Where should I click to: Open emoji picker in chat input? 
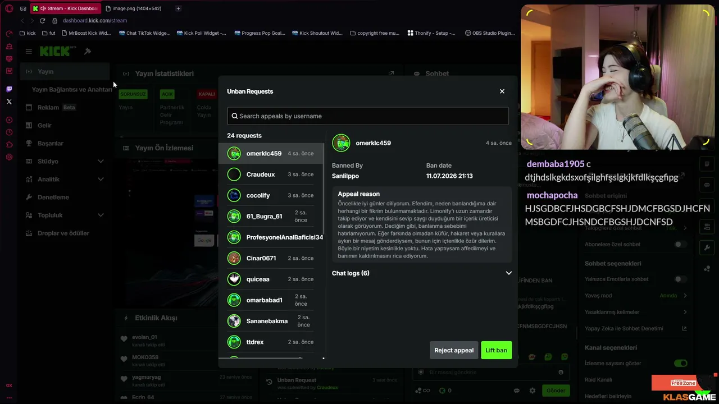(x=561, y=372)
